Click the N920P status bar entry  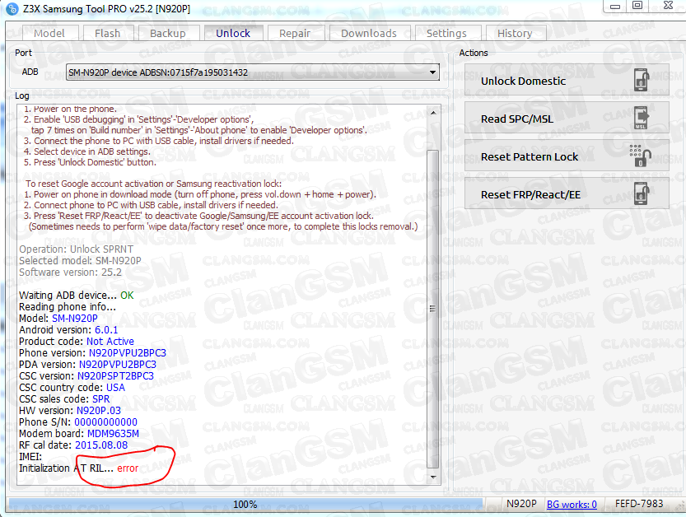(521, 504)
